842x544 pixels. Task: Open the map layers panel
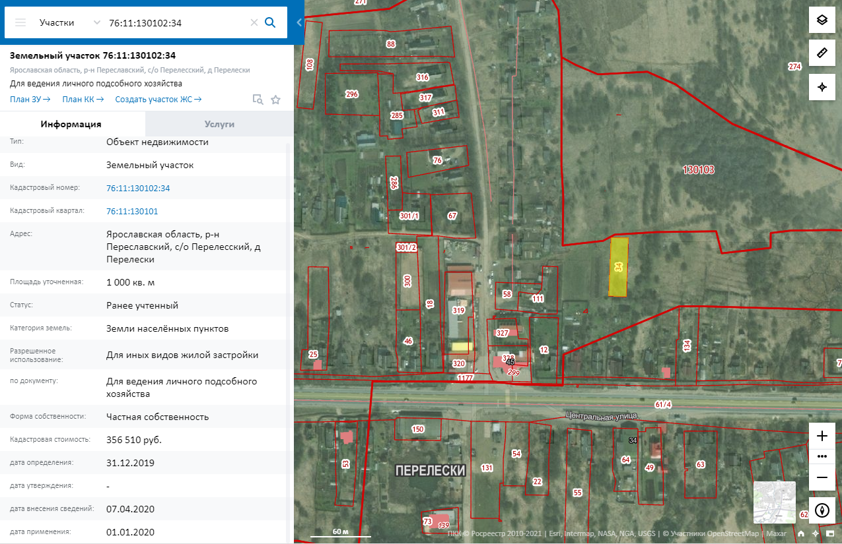[x=822, y=20]
